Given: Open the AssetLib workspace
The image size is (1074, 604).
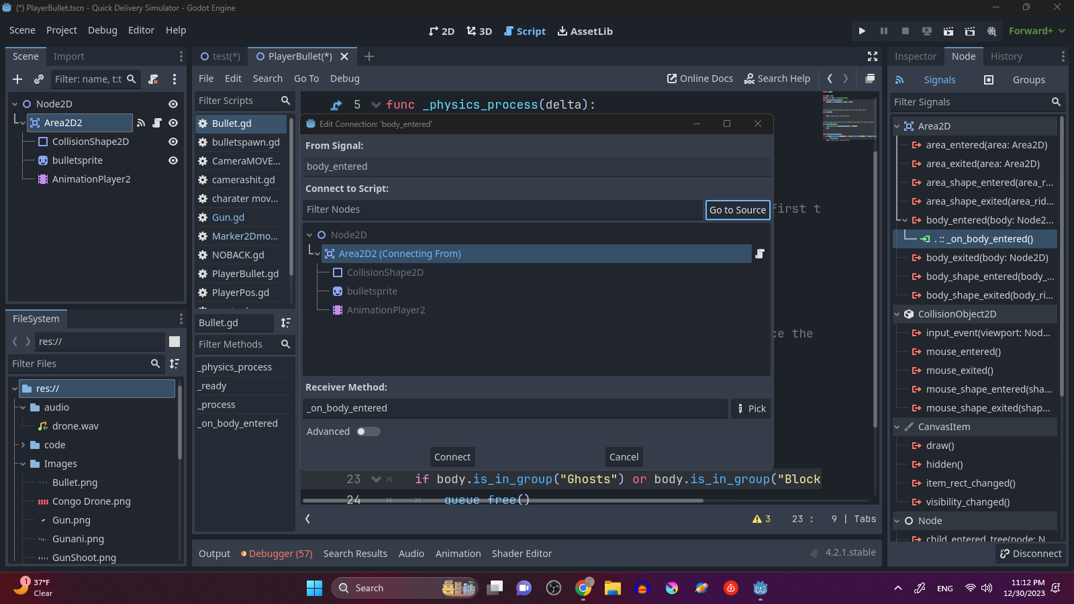Looking at the screenshot, I should (x=585, y=32).
